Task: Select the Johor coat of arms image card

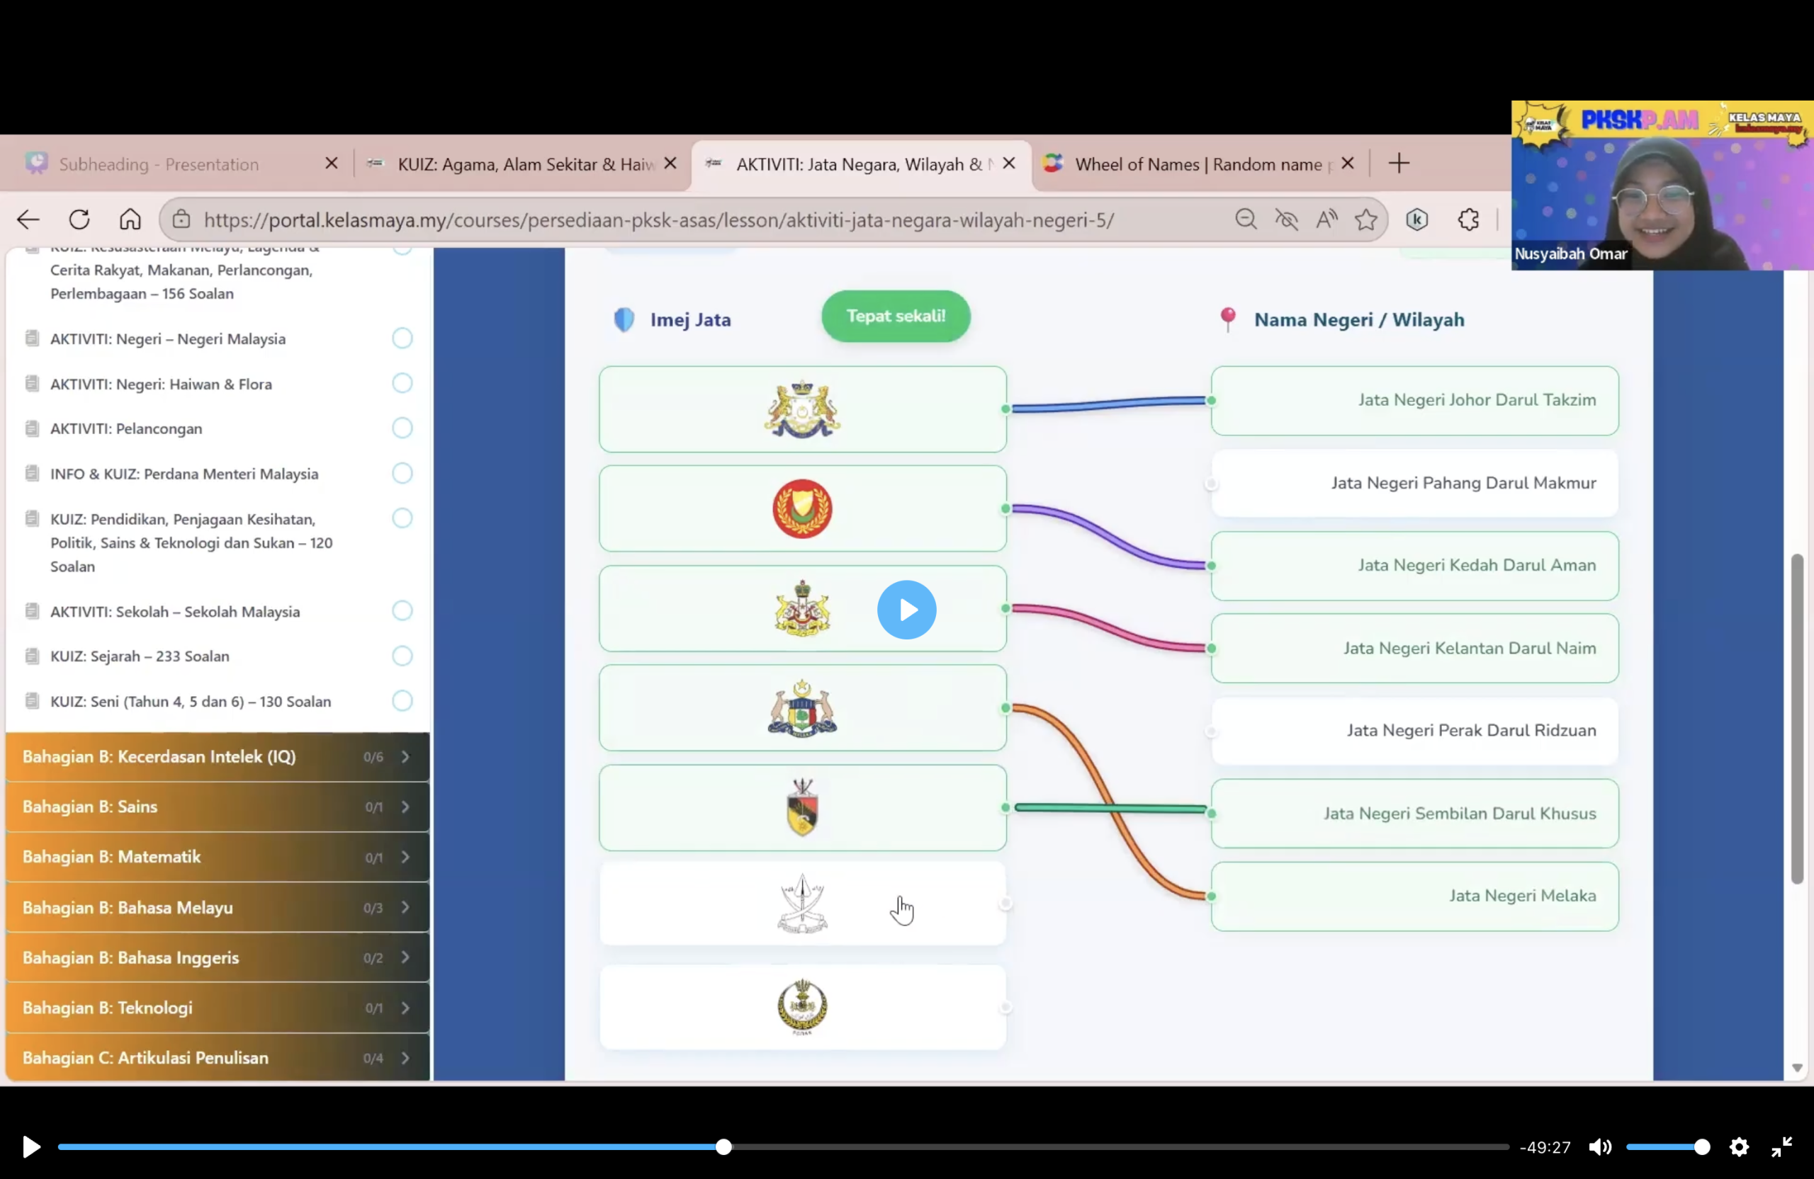Action: click(803, 409)
